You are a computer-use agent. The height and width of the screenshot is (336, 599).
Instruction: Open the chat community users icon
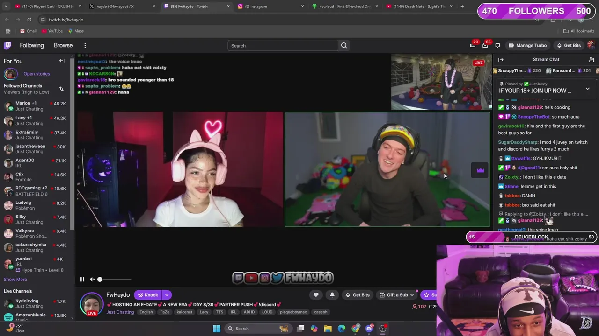(x=592, y=59)
